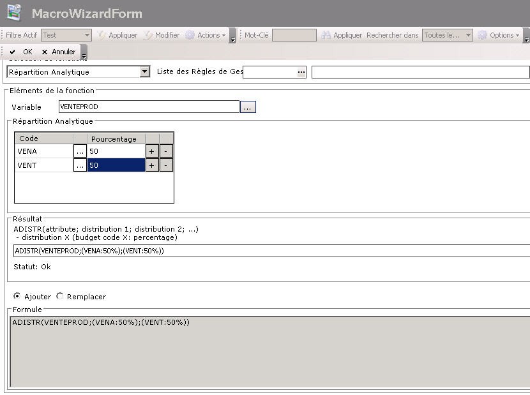Screen dimensions: 530x395
Task: Select the Ajouter radio button
Action: click(17, 296)
